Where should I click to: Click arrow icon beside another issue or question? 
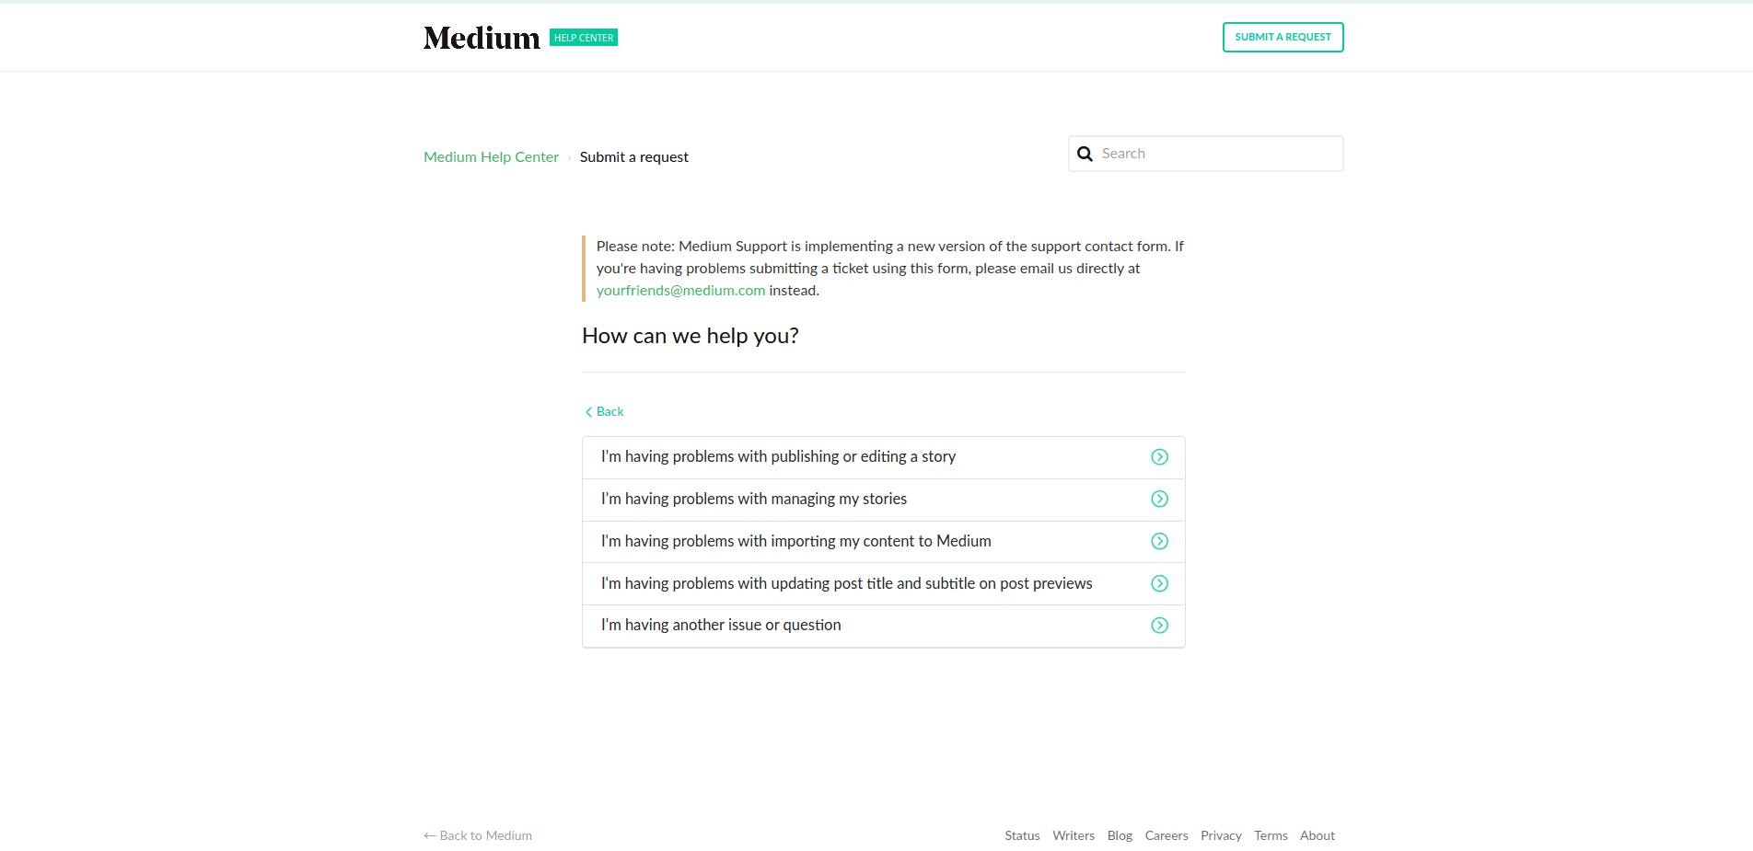1159,626
